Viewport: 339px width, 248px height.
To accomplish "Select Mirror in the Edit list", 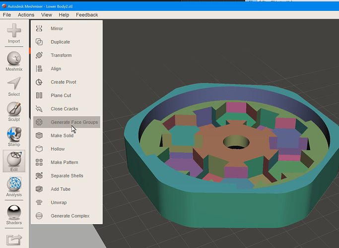I will point(67,28).
